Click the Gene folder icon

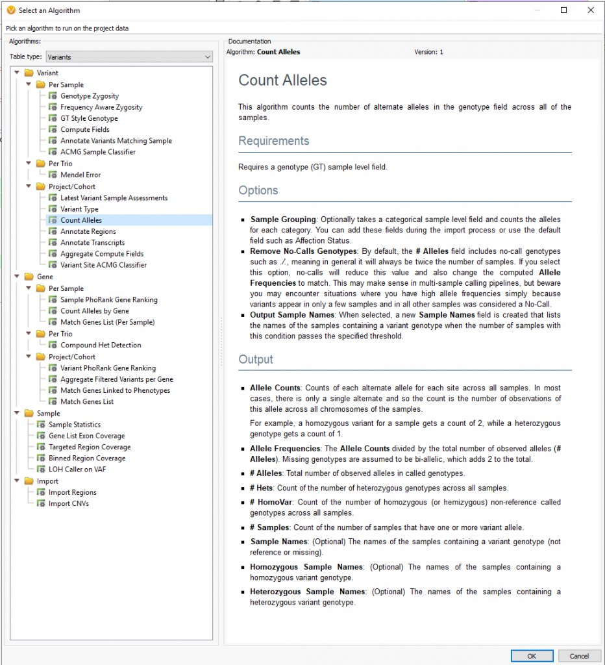point(29,277)
